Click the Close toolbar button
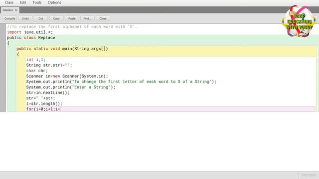This screenshot has height=179, width=319. [x=103, y=18]
